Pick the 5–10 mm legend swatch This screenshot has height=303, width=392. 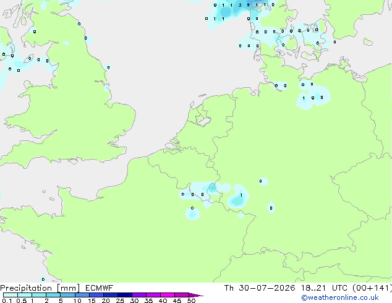point(68,295)
